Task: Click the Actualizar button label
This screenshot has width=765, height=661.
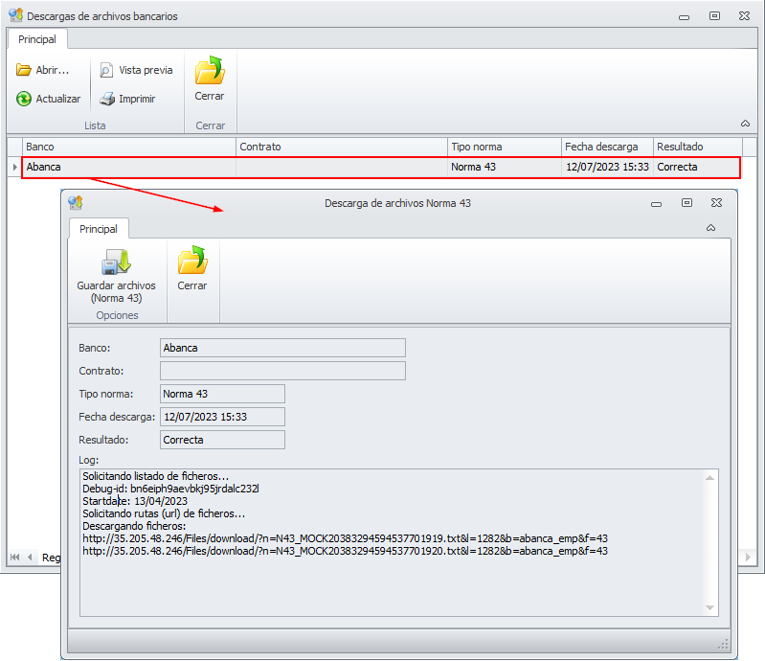Action: pyautogui.click(x=58, y=99)
